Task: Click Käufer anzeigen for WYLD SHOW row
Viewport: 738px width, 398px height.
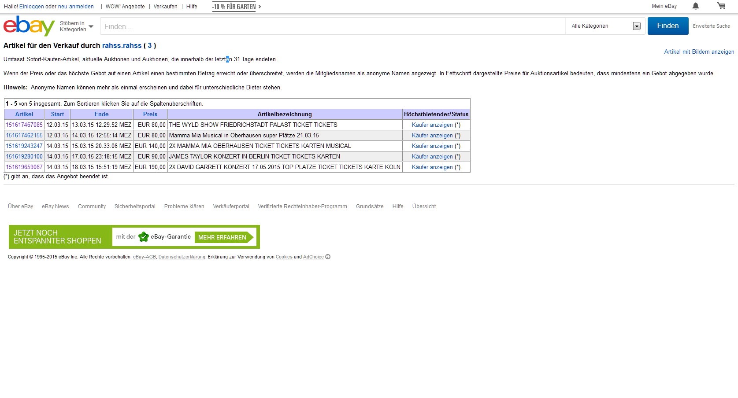Action: pyautogui.click(x=432, y=125)
